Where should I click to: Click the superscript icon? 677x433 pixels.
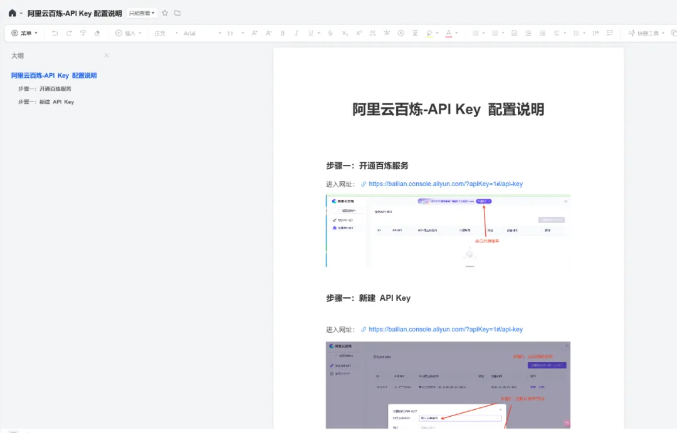359,33
